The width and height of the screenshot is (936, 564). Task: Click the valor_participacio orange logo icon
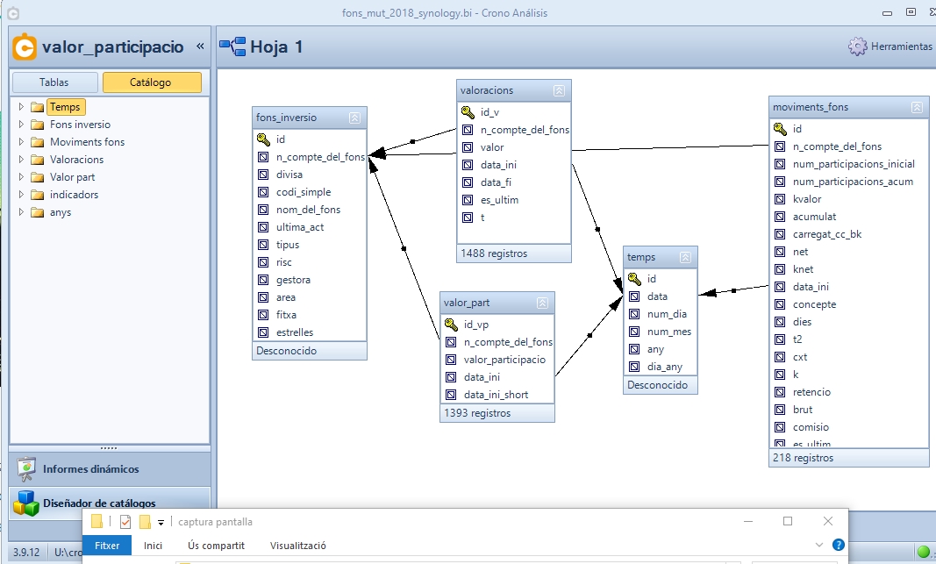pos(25,46)
